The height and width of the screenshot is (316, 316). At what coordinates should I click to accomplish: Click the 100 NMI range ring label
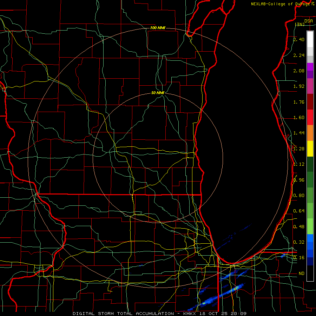tap(158, 28)
